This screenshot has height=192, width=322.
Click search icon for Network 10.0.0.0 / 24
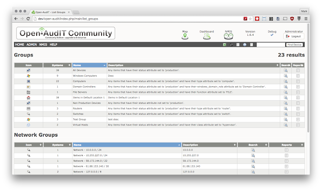(x=253, y=150)
